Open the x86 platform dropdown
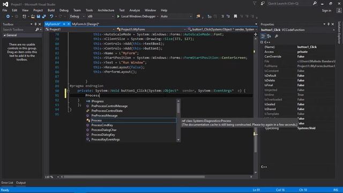The image size is (343, 193). tap(113, 17)
